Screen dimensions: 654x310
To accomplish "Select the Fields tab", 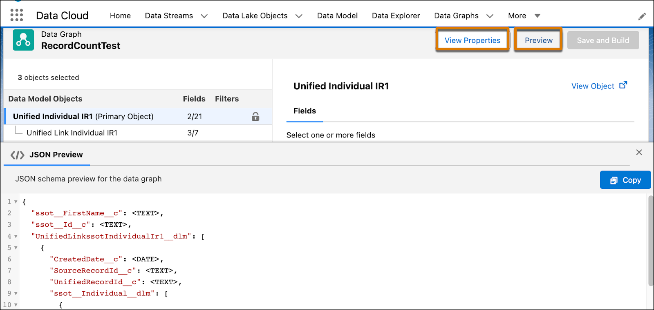I will (305, 111).
